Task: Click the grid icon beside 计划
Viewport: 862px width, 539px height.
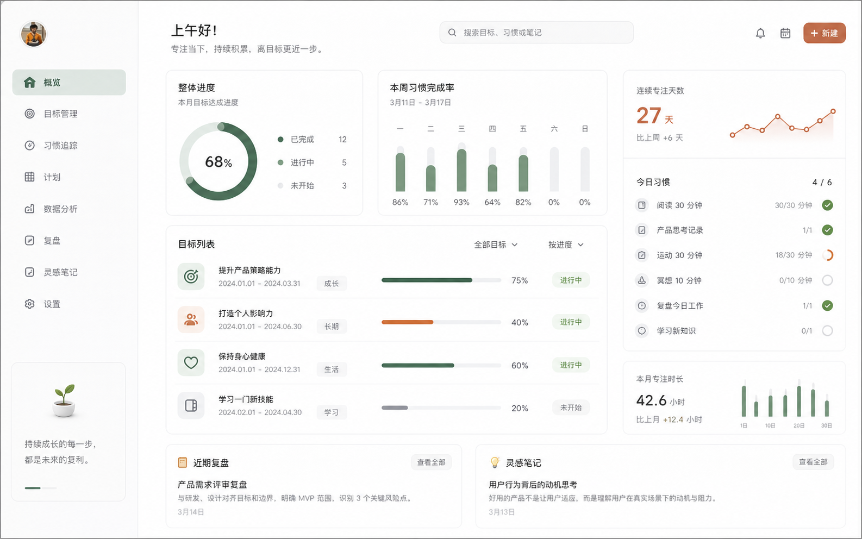Action: [x=29, y=177]
